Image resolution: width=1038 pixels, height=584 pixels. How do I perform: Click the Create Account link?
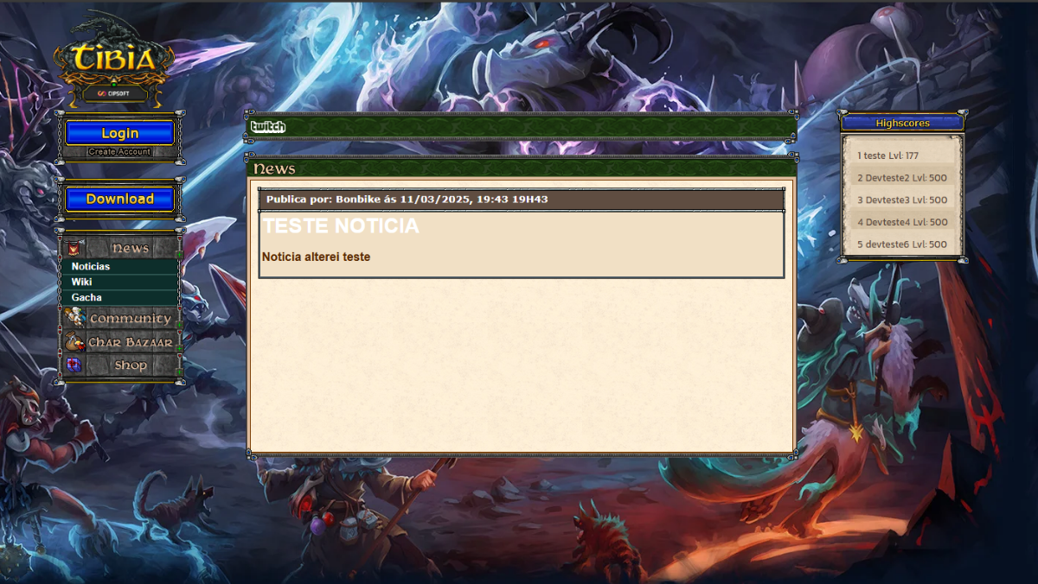coord(119,152)
